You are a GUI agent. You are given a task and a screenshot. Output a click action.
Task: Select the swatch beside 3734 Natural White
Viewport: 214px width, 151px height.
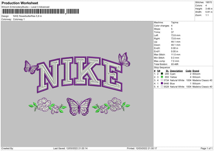[x=162, y=80]
